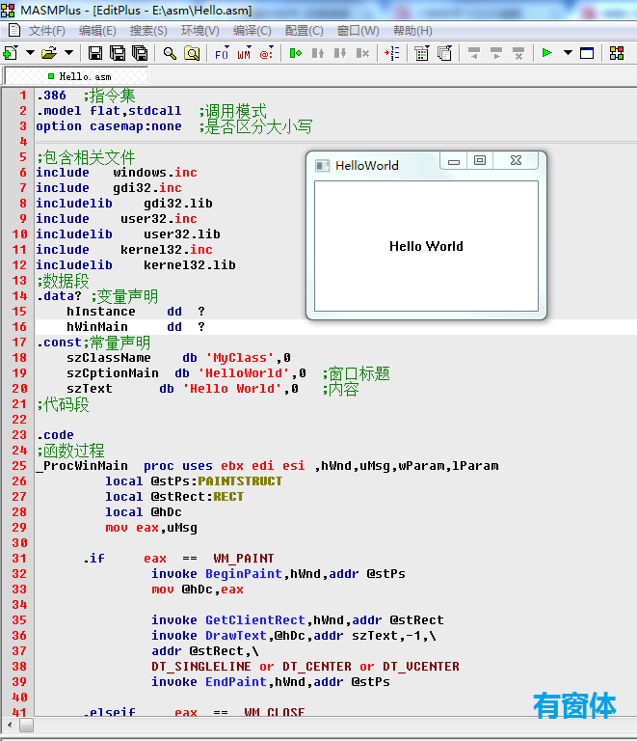
Task: Click the FO function list icon
Action: coord(222,53)
